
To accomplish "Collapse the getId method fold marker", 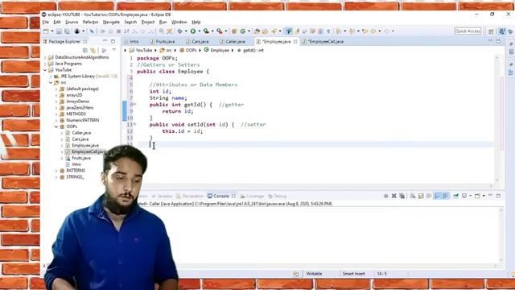I will [x=134, y=105].
